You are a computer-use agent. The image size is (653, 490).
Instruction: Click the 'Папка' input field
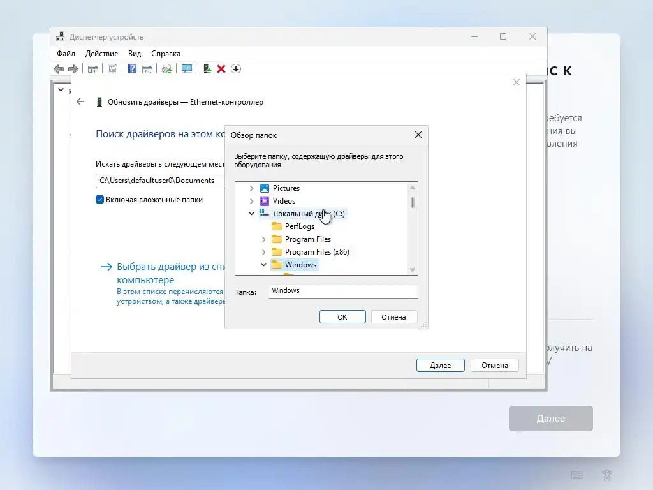pos(343,291)
